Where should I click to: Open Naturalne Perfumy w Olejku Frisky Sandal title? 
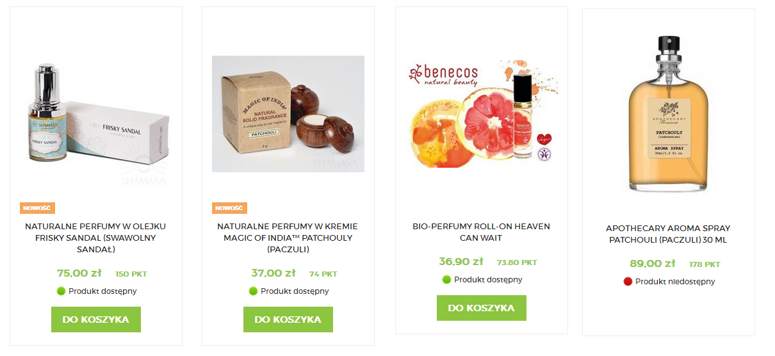tap(96, 238)
